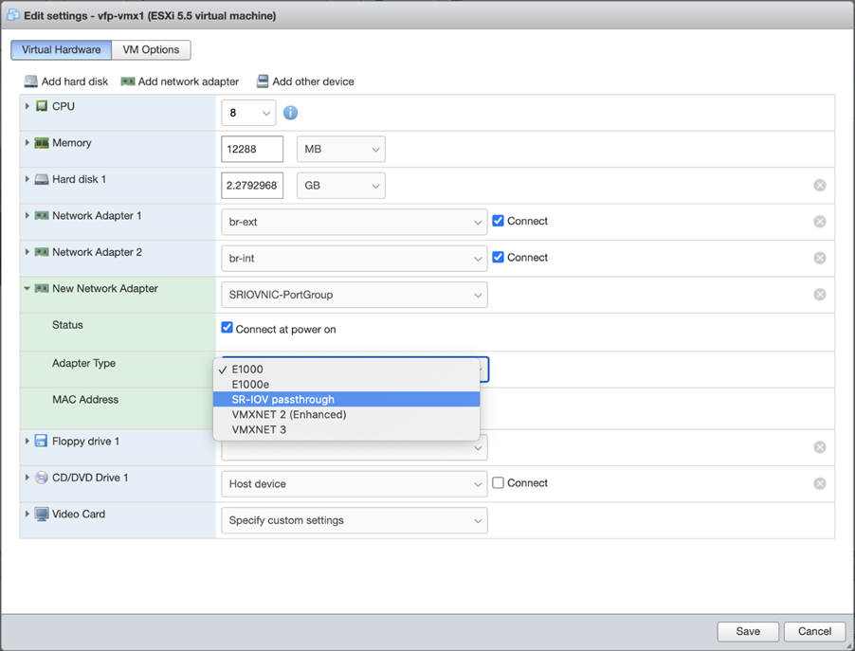This screenshot has width=855, height=651.
Task: Delete New Network Adapter via X icon
Action: click(820, 295)
